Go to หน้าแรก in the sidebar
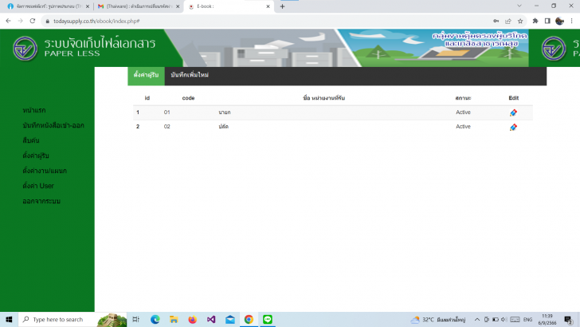580x327 pixels. (34, 110)
